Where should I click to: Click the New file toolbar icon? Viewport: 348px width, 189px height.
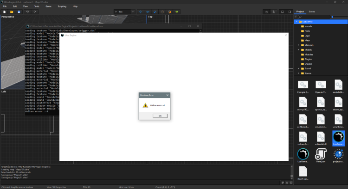(x=5, y=12)
